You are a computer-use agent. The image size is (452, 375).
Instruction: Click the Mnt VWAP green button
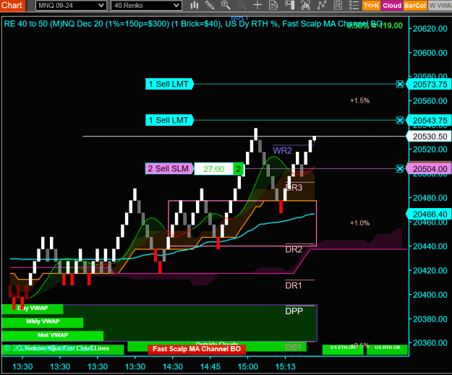(53, 335)
